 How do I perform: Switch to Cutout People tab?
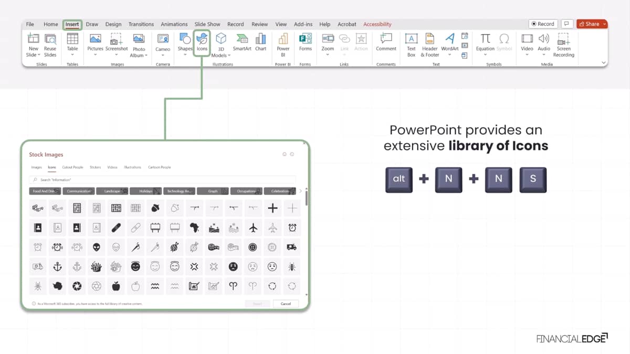(x=72, y=167)
